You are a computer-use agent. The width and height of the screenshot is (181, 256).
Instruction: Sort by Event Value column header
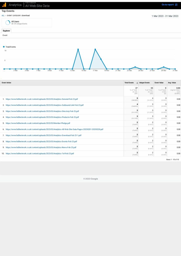coord(159,83)
